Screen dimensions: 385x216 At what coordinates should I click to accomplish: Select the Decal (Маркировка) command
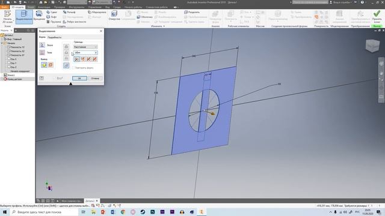pos(97,12)
